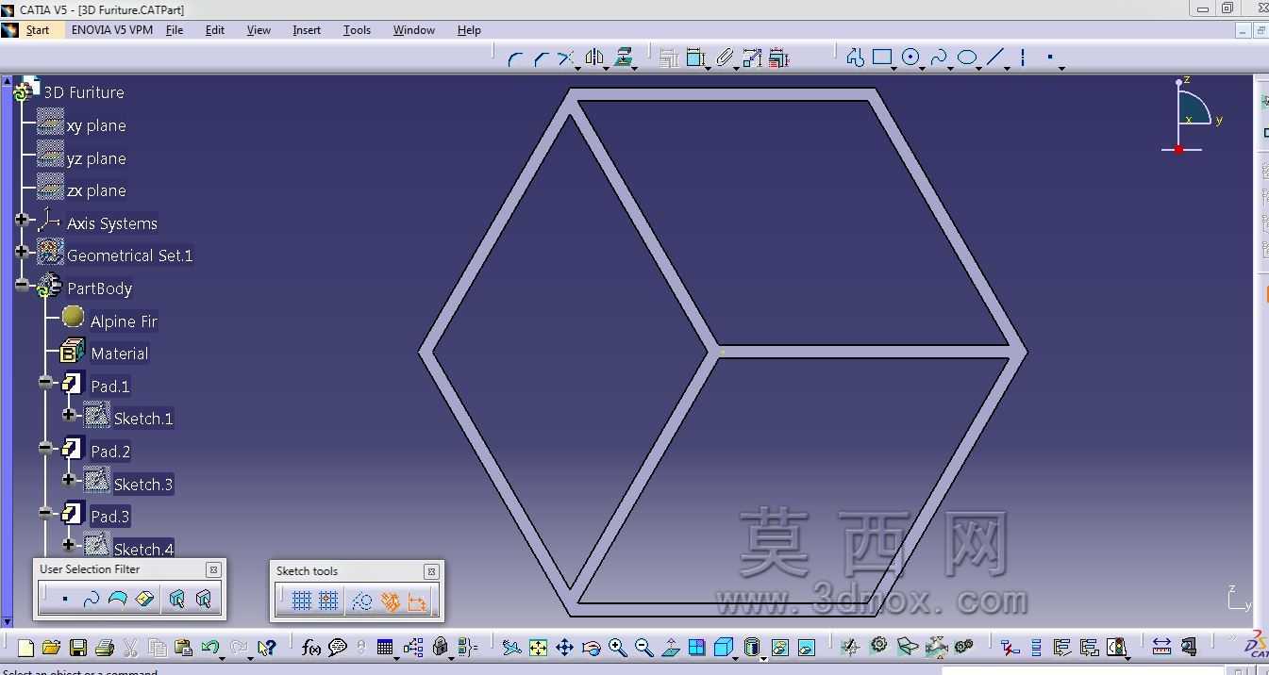Select the Ellipse tool
The width and height of the screenshot is (1269, 675).
click(967, 58)
